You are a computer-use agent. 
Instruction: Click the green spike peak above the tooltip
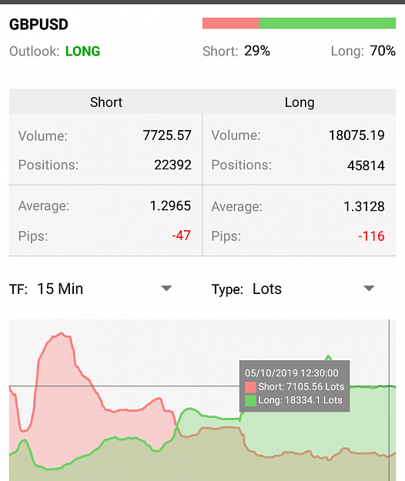[328, 357]
